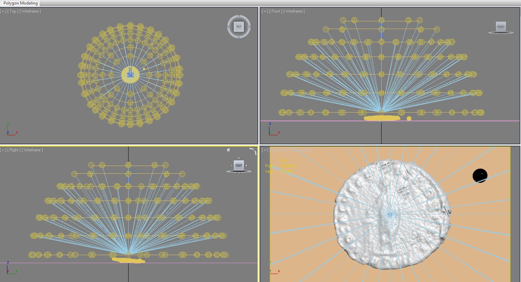Screen dimensions: 521x282
Task: Click the TOP face of the ViewCube
Action: tap(239, 27)
